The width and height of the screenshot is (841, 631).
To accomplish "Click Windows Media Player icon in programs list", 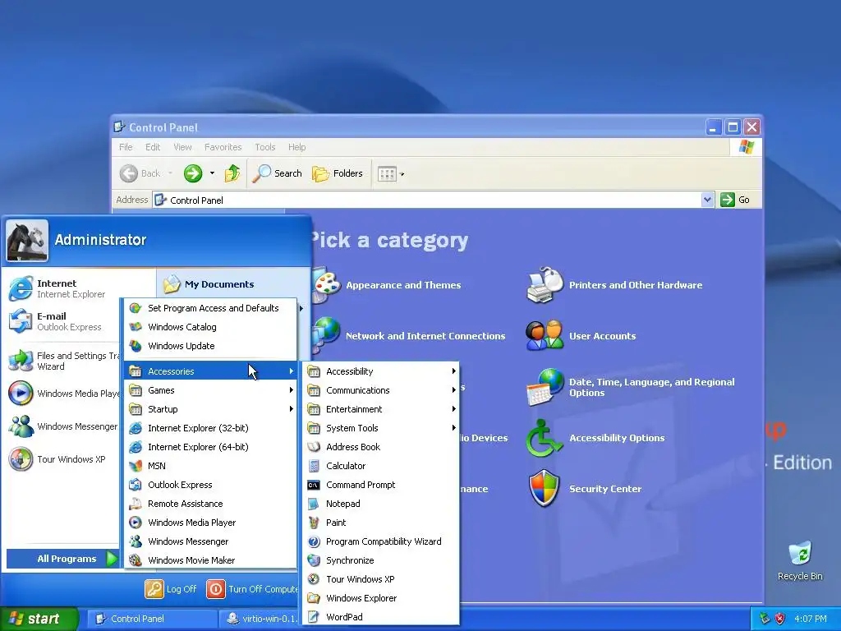I will pos(136,523).
